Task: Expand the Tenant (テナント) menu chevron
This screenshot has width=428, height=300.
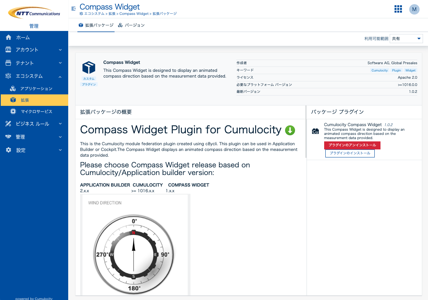Action: pyautogui.click(x=60, y=63)
